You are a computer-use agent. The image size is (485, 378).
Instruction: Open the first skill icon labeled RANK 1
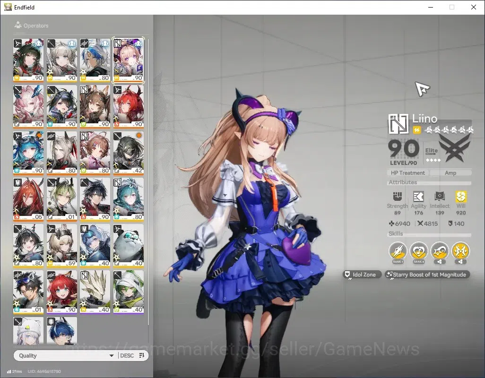pyautogui.click(x=398, y=251)
